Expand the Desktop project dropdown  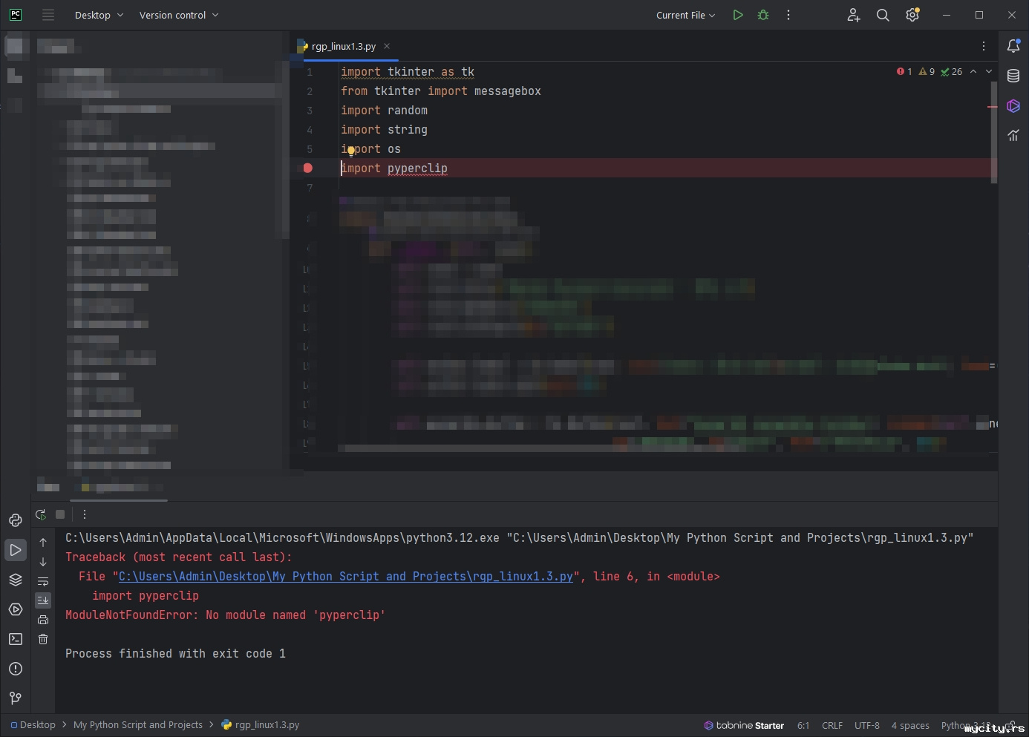[x=99, y=15]
